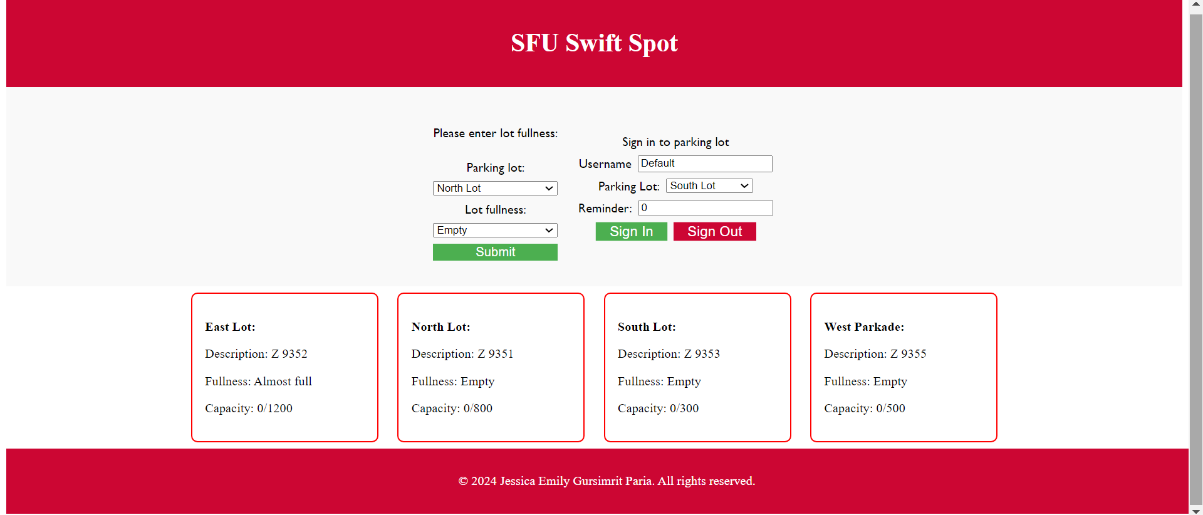Image resolution: width=1203 pixels, height=515 pixels.
Task: Click the 'South Lot:' card title
Action: (x=647, y=327)
